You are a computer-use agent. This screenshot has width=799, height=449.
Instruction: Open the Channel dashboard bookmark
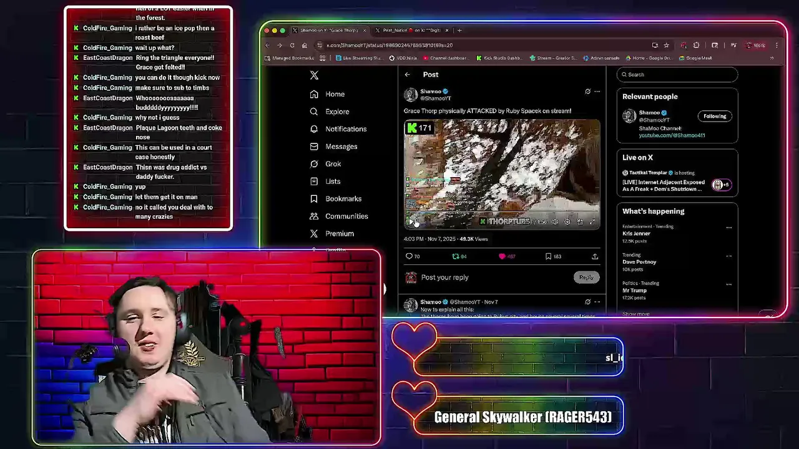click(x=444, y=59)
